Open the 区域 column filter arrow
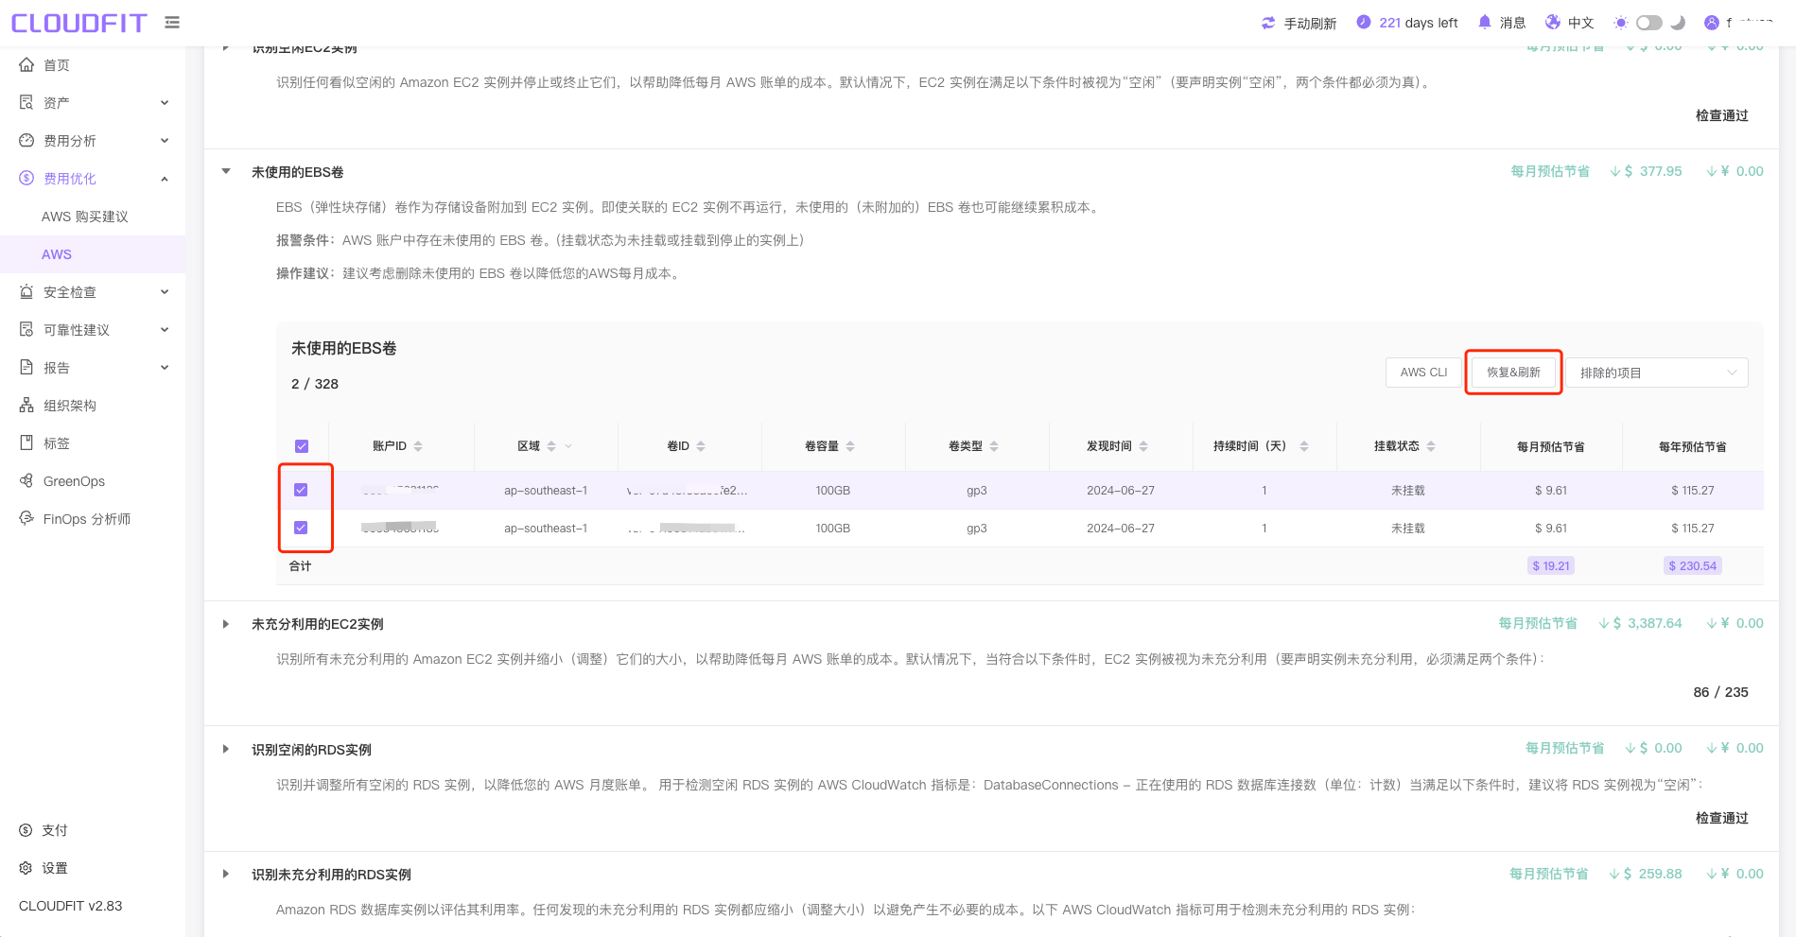 [x=568, y=446]
